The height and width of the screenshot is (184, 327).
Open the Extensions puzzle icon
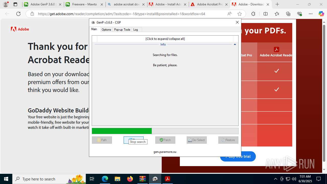253,14
